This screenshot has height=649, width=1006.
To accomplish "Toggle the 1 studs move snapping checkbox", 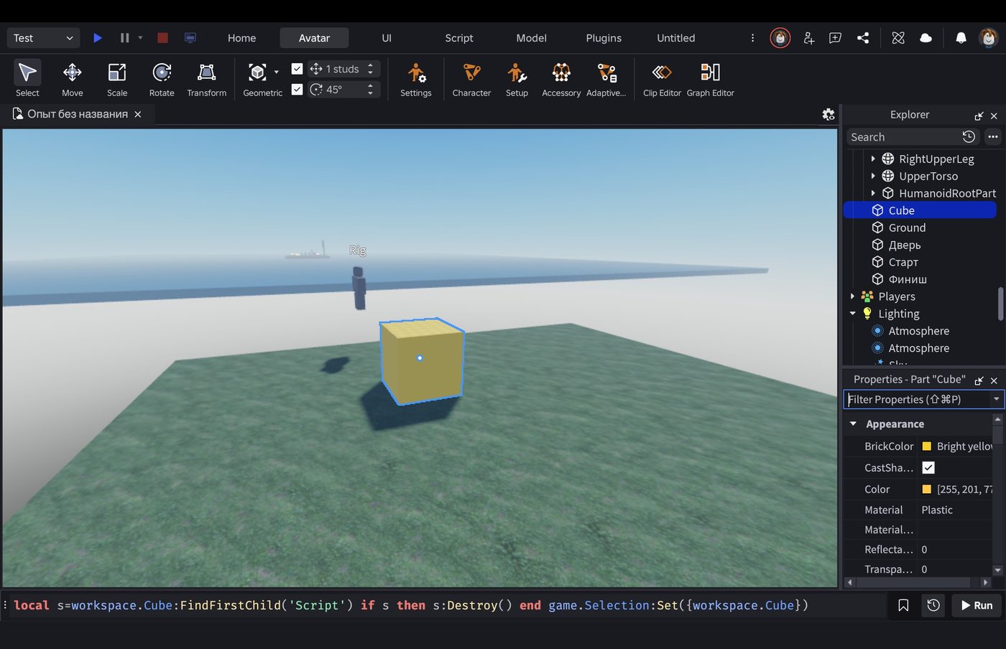I will pyautogui.click(x=297, y=69).
